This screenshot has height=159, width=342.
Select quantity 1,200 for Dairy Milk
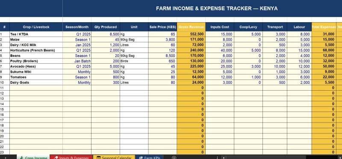[x=106, y=45]
